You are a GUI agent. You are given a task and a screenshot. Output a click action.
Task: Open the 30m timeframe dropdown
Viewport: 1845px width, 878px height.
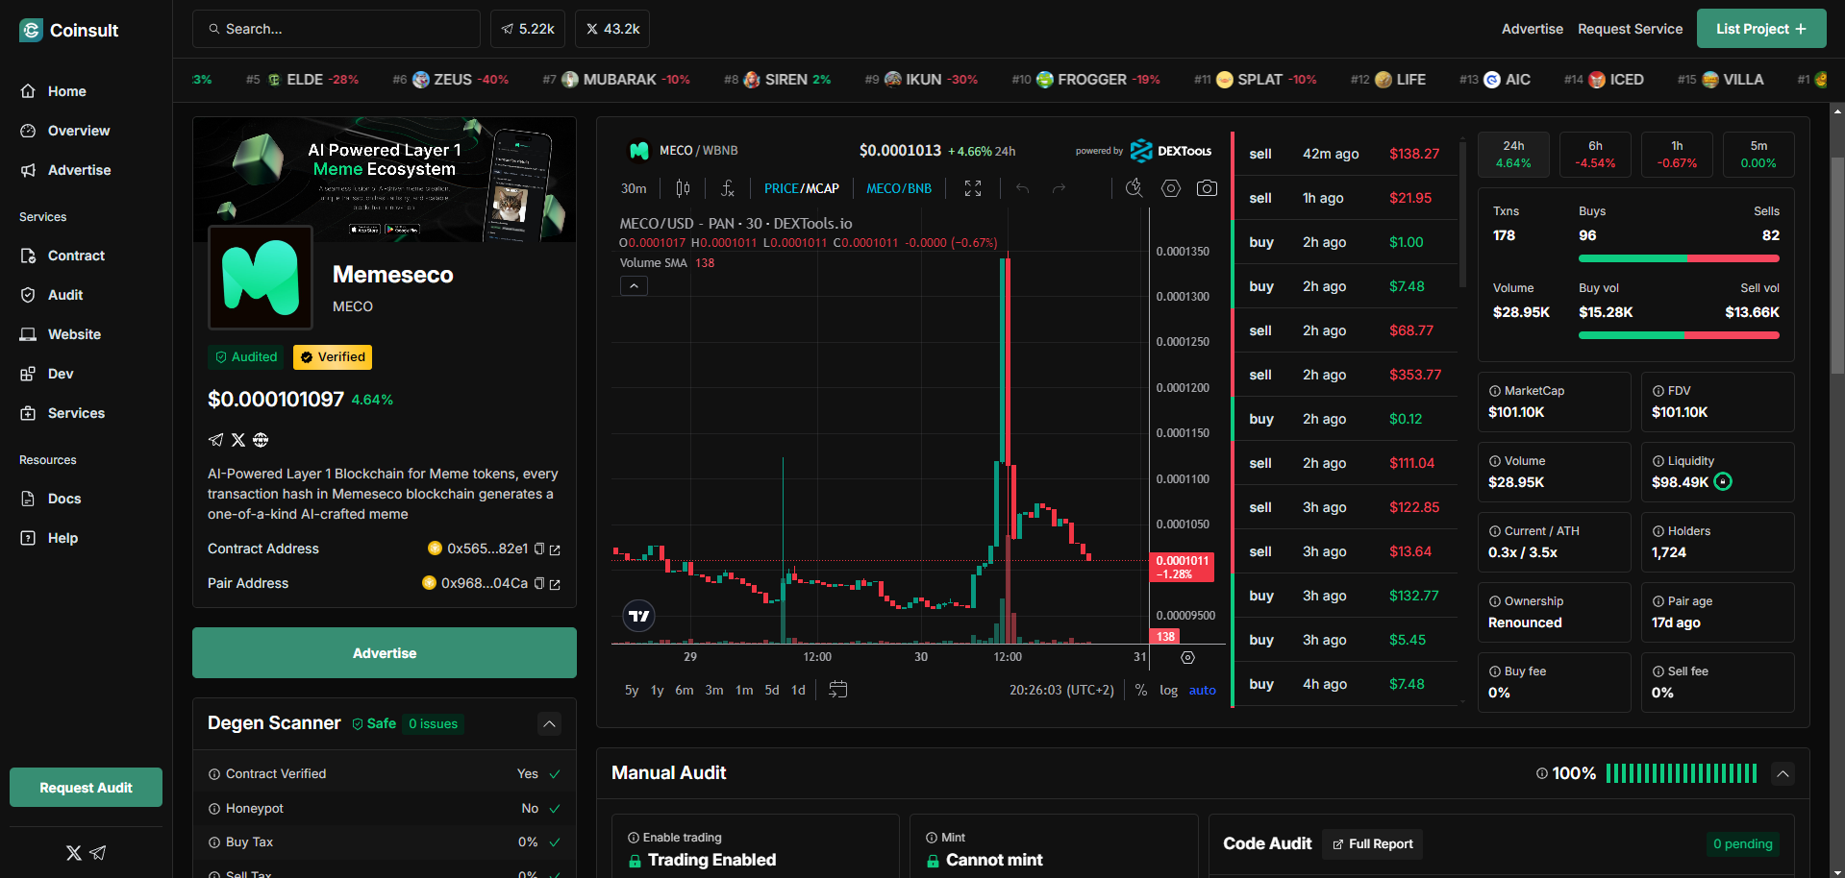click(x=634, y=188)
